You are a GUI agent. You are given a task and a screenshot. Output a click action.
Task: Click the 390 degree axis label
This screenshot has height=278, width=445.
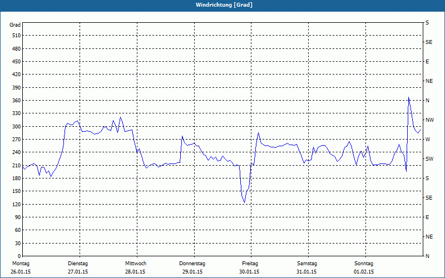17,88
